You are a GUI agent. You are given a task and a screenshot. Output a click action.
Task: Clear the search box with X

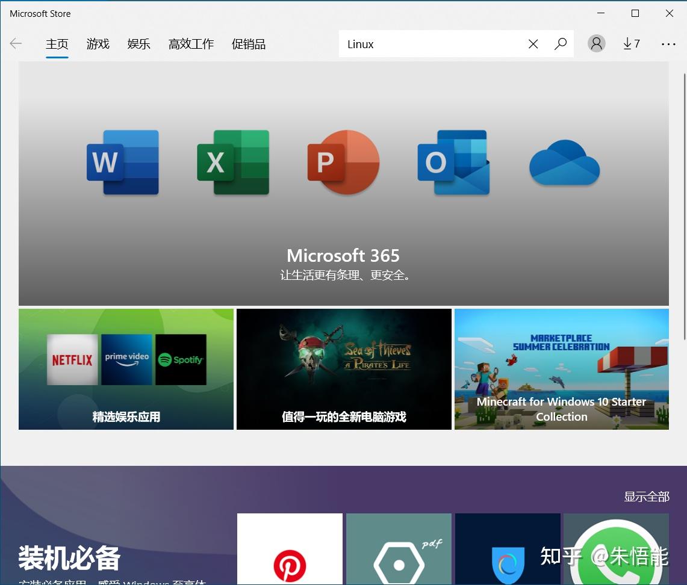point(533,44)
